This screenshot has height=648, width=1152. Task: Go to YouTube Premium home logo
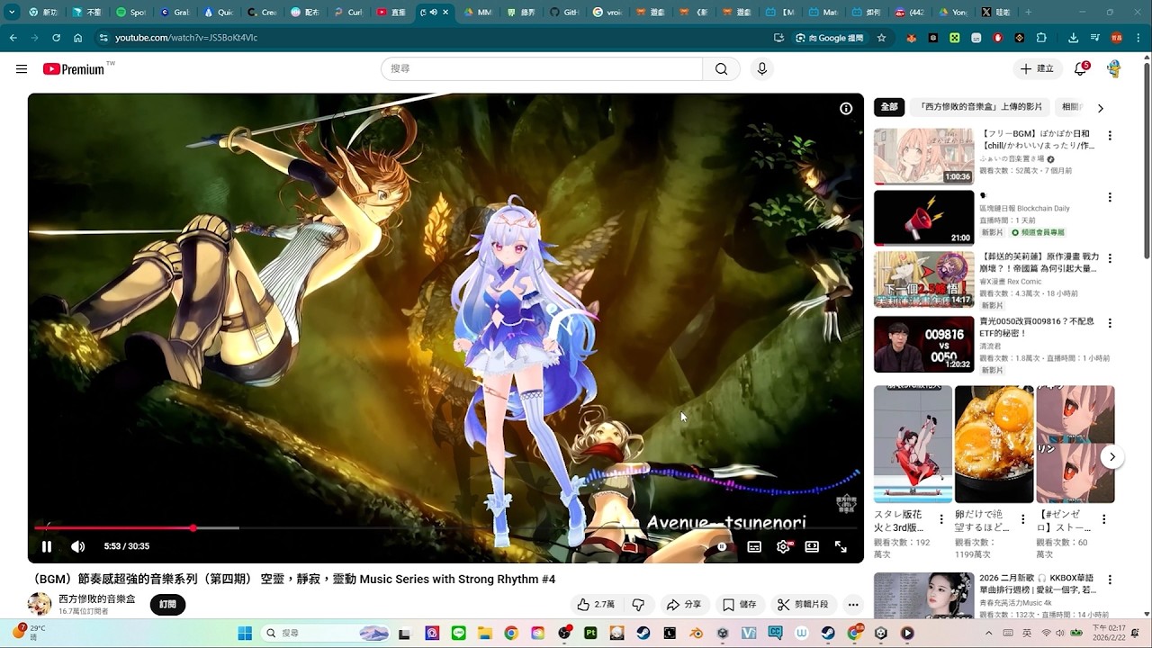click(x=74, y=69)
